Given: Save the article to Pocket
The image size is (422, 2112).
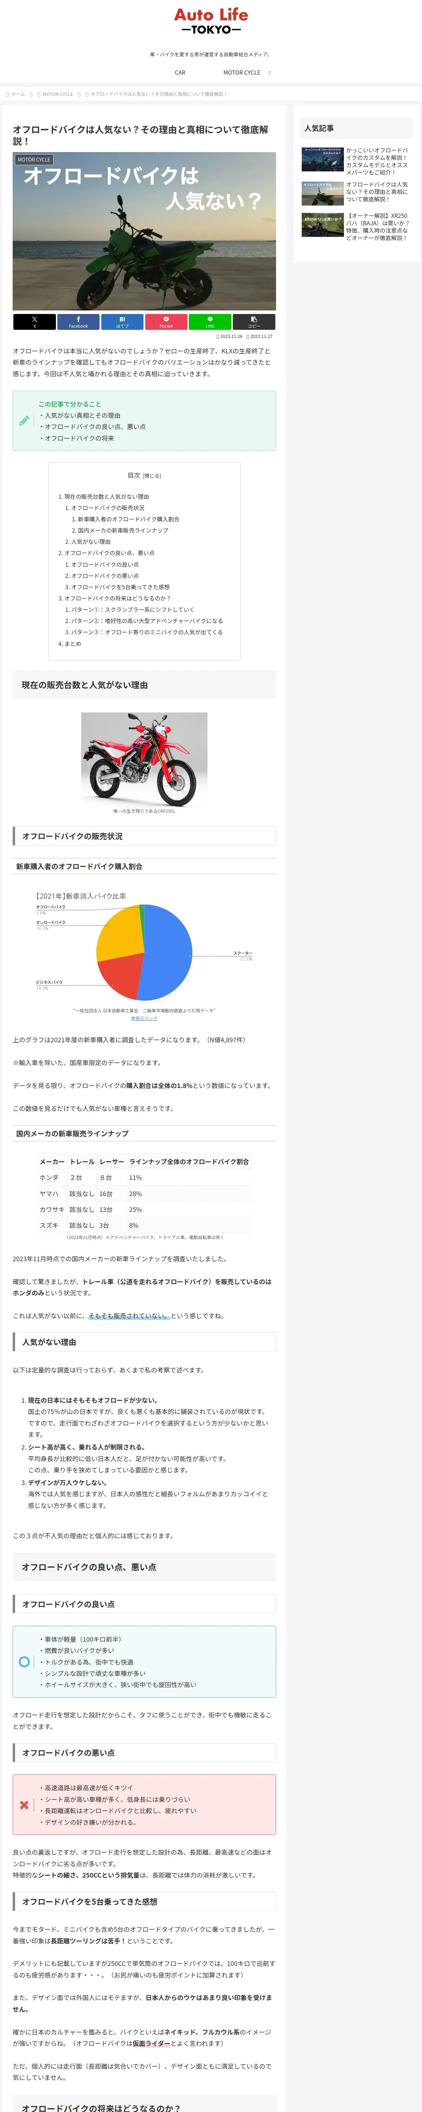Looking at the screenshot, I should click(x=166, y=321).
